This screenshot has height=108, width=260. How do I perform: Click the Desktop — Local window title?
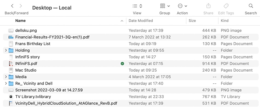coord(52,8)
